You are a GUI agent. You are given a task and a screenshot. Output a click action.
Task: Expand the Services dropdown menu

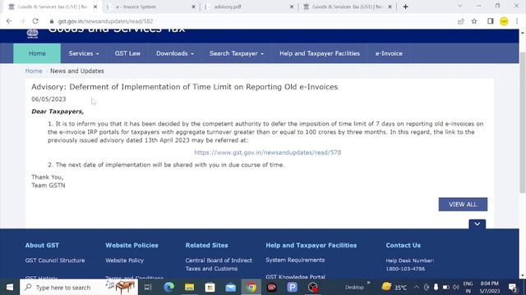(x=84, y=53)
